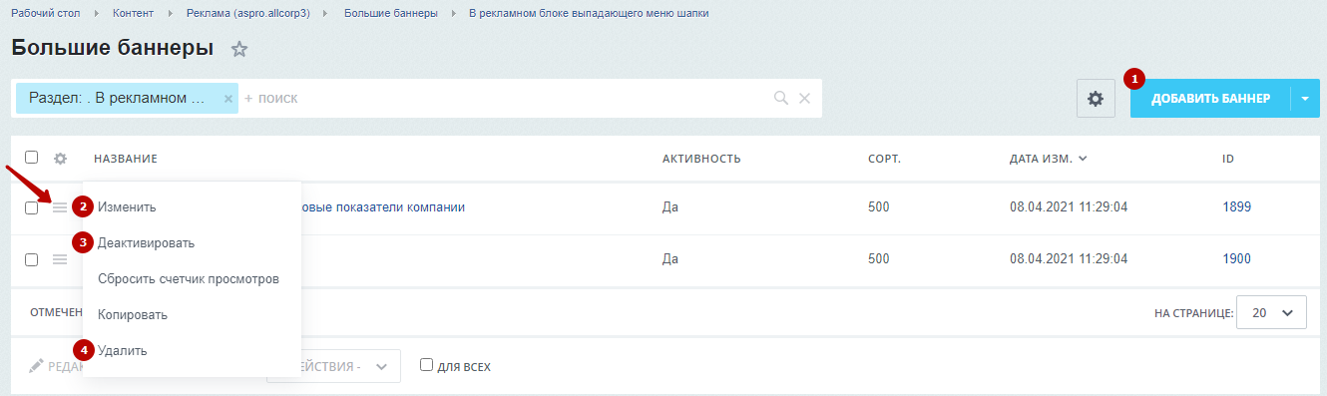Clear the search field with X icon
The image size is (1327, 396).
click(x=804, y=99)
